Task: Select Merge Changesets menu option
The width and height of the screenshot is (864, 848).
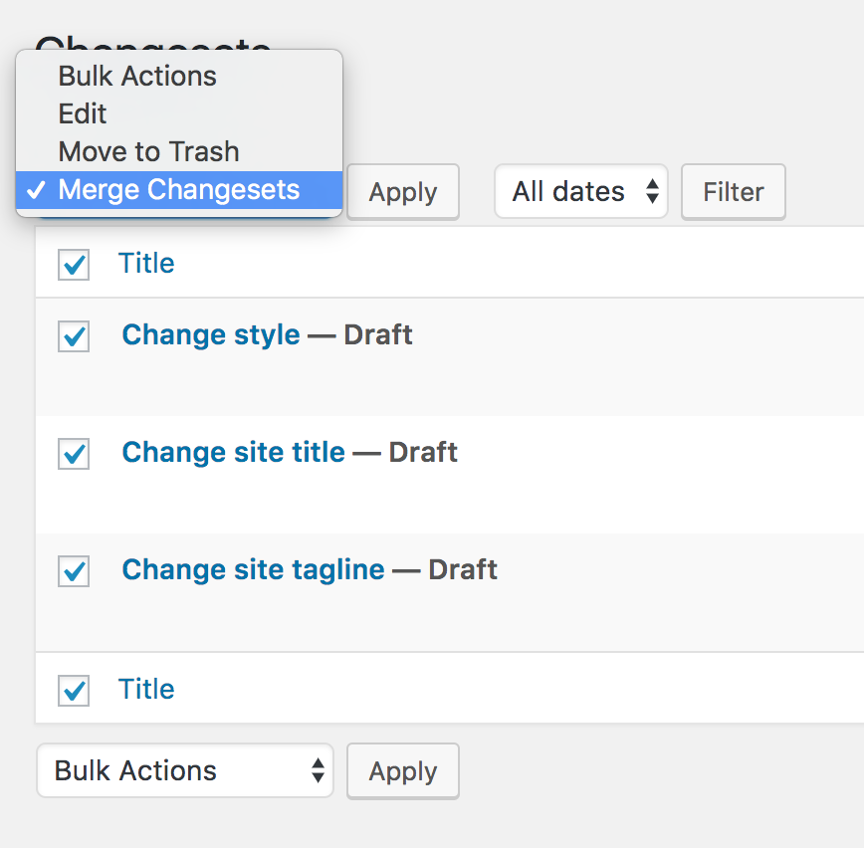Action: (179, 190)
